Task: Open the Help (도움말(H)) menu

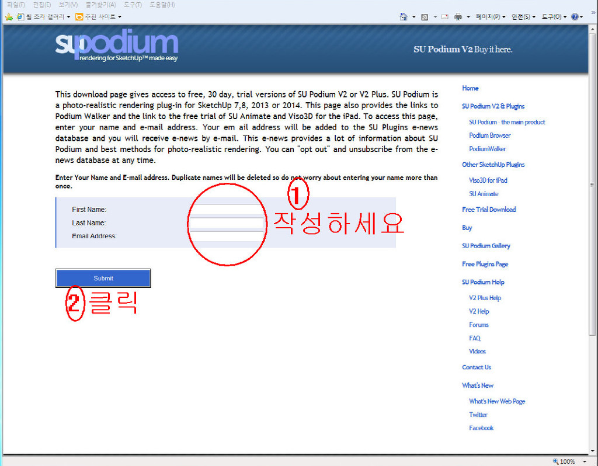Action: (x=162, y=5)
